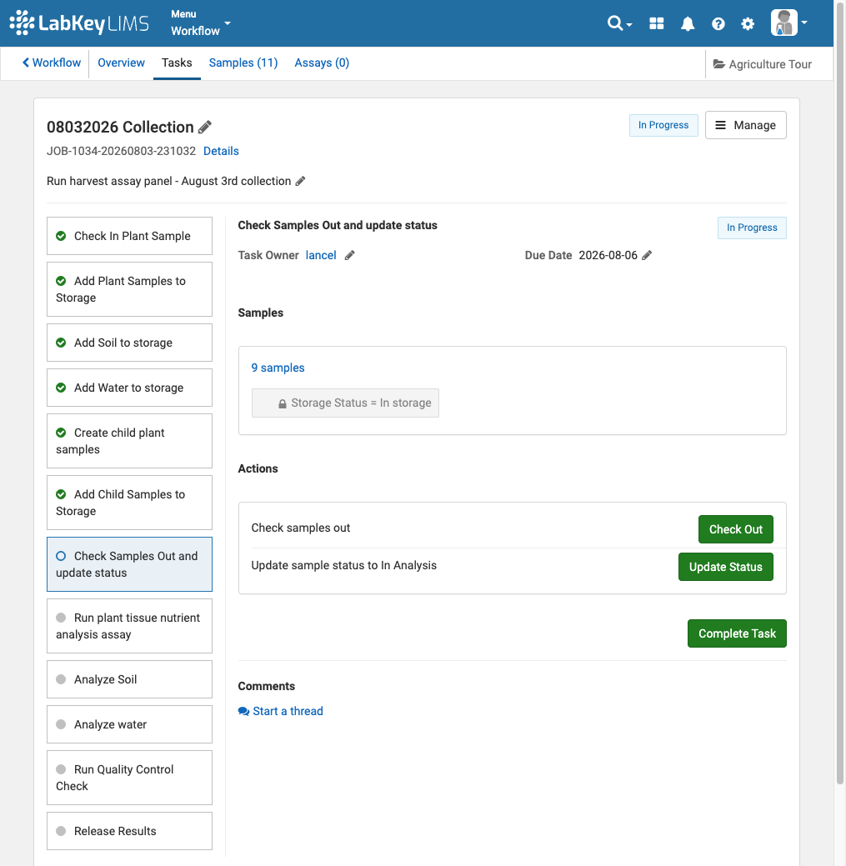The image size is (846, 866).
Task: Click the Start a thread link
Action: 288,711
